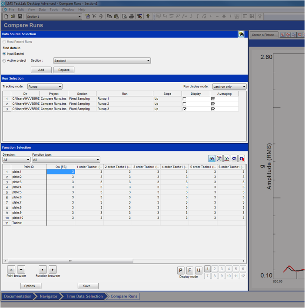
Task: Click the Replace button
Action: pos(64,70)
